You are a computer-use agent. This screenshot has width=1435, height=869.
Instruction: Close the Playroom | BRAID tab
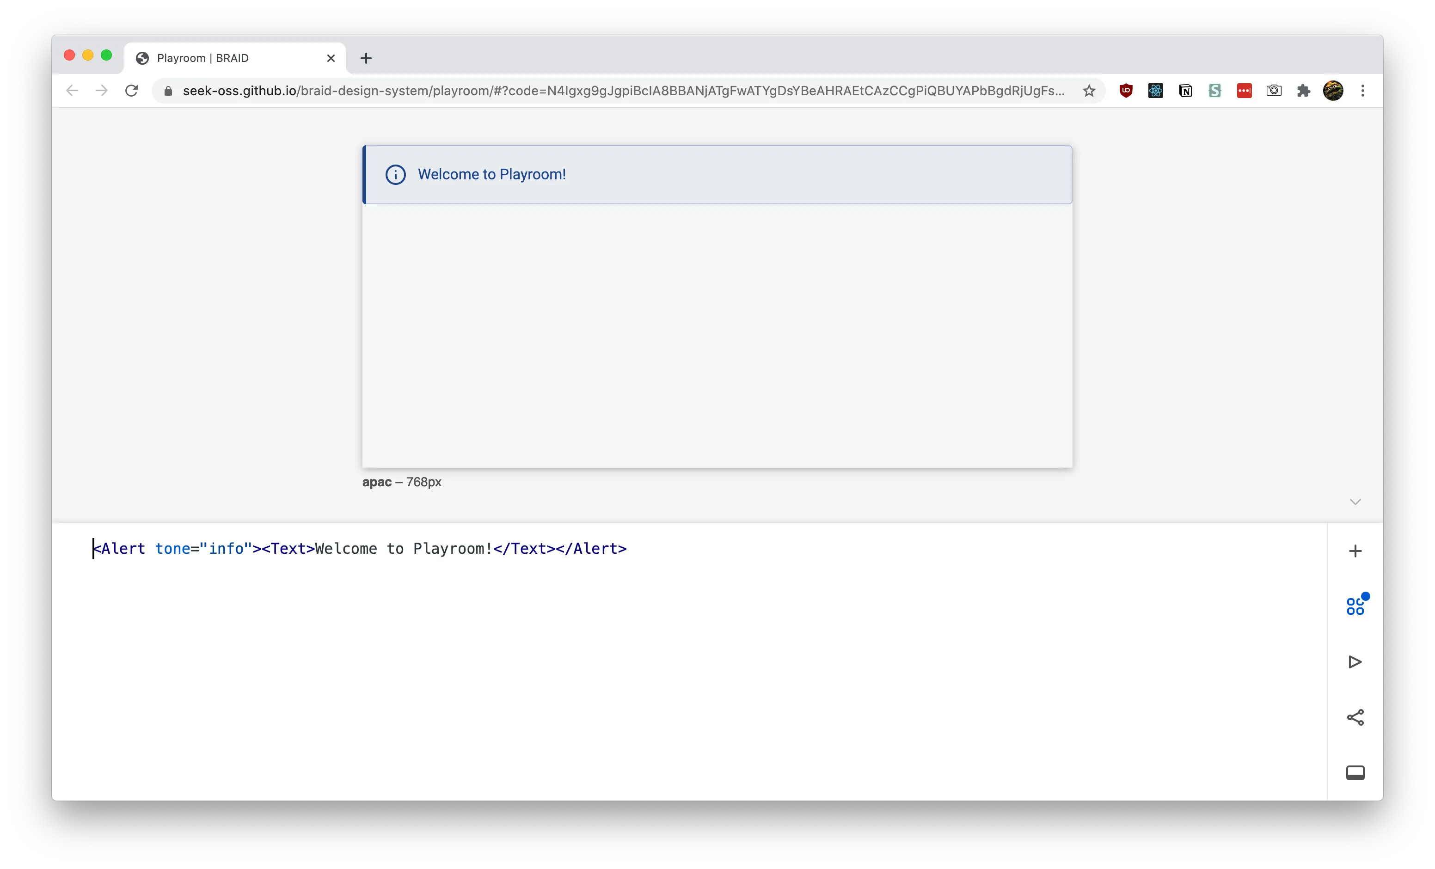click(x=331, y=58)
